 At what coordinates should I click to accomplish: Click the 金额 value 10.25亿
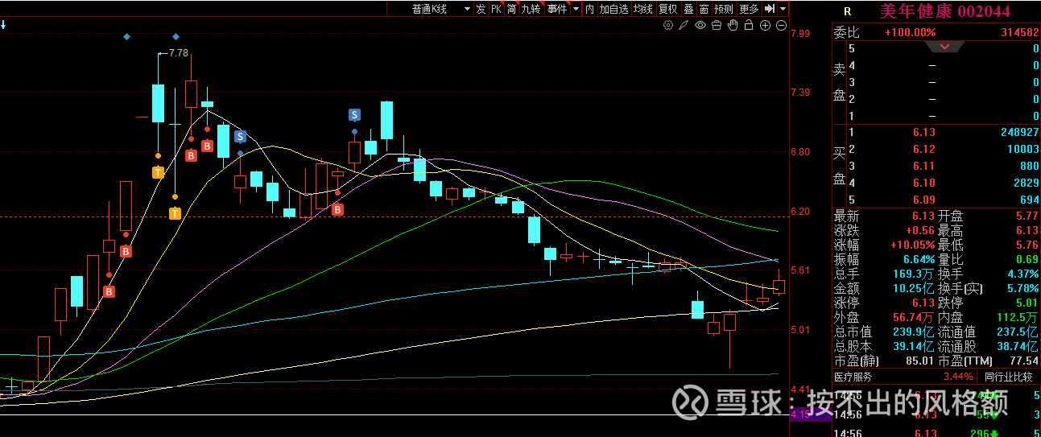pyautogui.click(x=914, y=289)
